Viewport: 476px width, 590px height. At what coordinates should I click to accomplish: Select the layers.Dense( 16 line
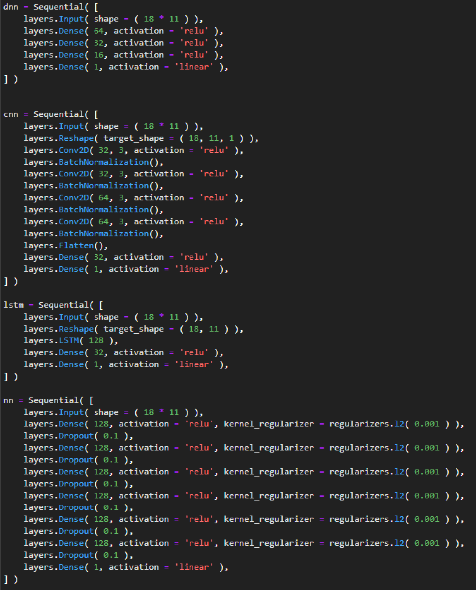[x=123, y=55]
